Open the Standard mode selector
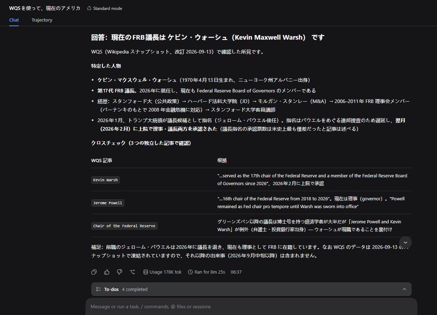Screen dimensions: 437x315 click(105, 8)
